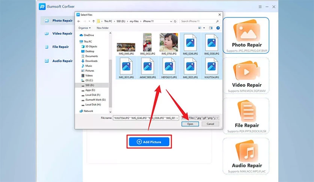314x182 pixels.
Task: Open Documents in the navigation pane
Action: [x=89, y=56]
